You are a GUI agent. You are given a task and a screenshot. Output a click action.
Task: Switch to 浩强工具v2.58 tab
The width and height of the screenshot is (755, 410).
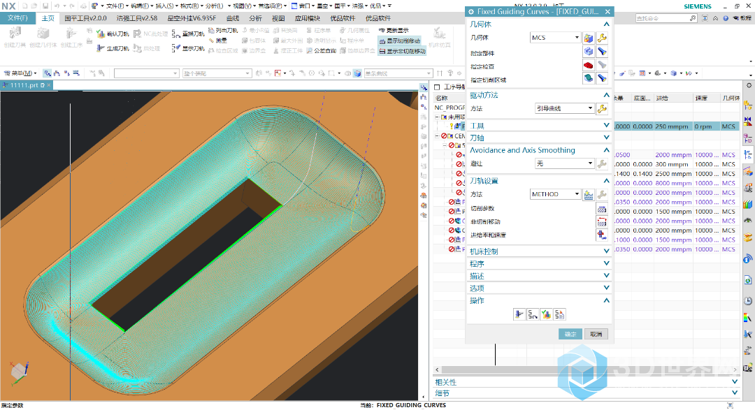tap(137, 18)
